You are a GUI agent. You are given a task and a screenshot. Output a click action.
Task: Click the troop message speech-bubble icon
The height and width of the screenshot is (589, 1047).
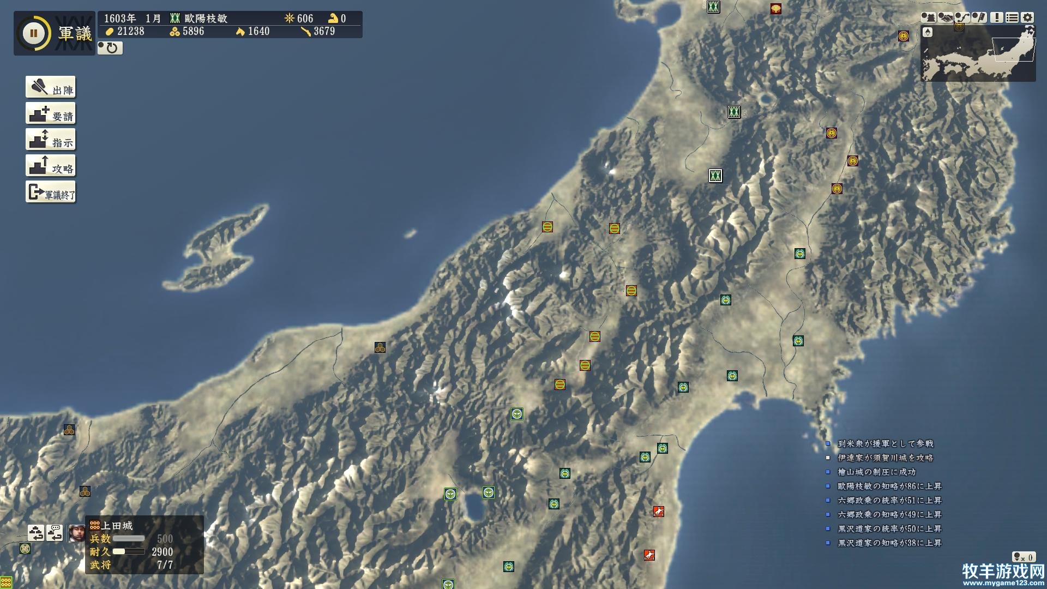point(55,533)
